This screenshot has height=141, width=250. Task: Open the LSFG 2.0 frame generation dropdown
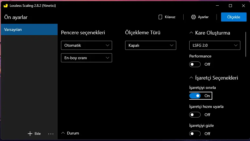point(215,45)
